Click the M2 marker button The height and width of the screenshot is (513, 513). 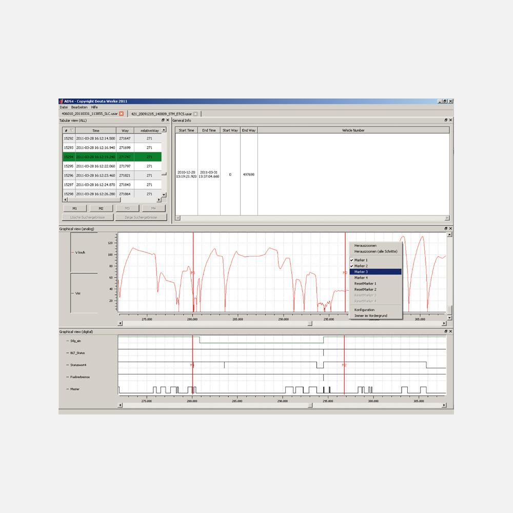101,208
